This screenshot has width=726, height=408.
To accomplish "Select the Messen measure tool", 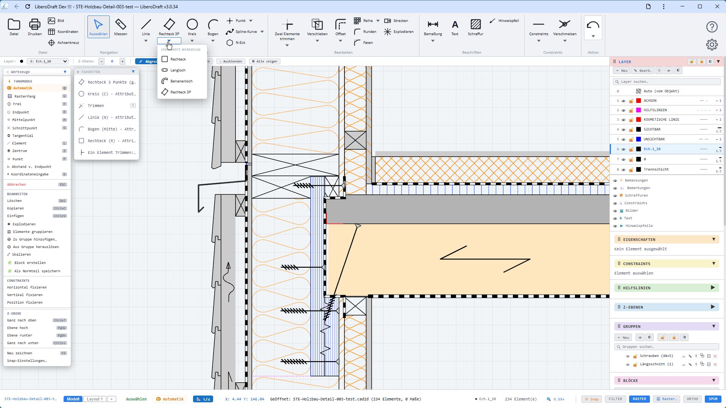I will point(120,26).
